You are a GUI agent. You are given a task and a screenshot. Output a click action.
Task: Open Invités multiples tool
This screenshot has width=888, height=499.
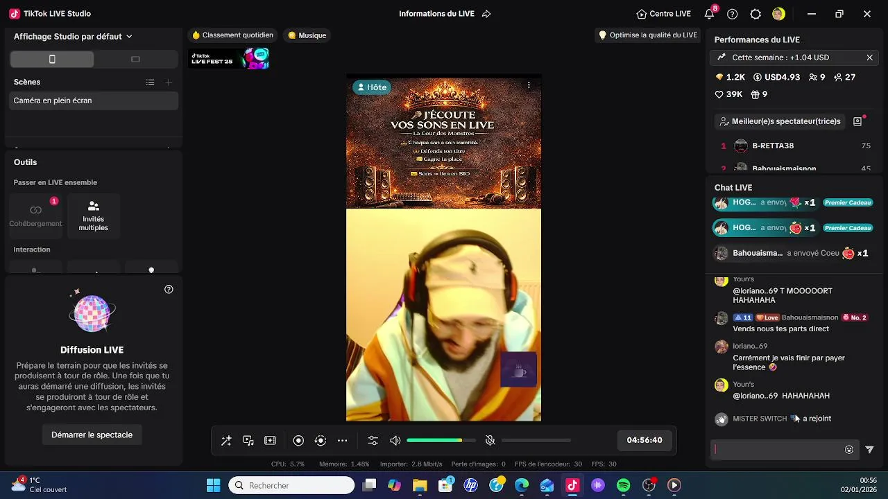click(x=94, y=215)
